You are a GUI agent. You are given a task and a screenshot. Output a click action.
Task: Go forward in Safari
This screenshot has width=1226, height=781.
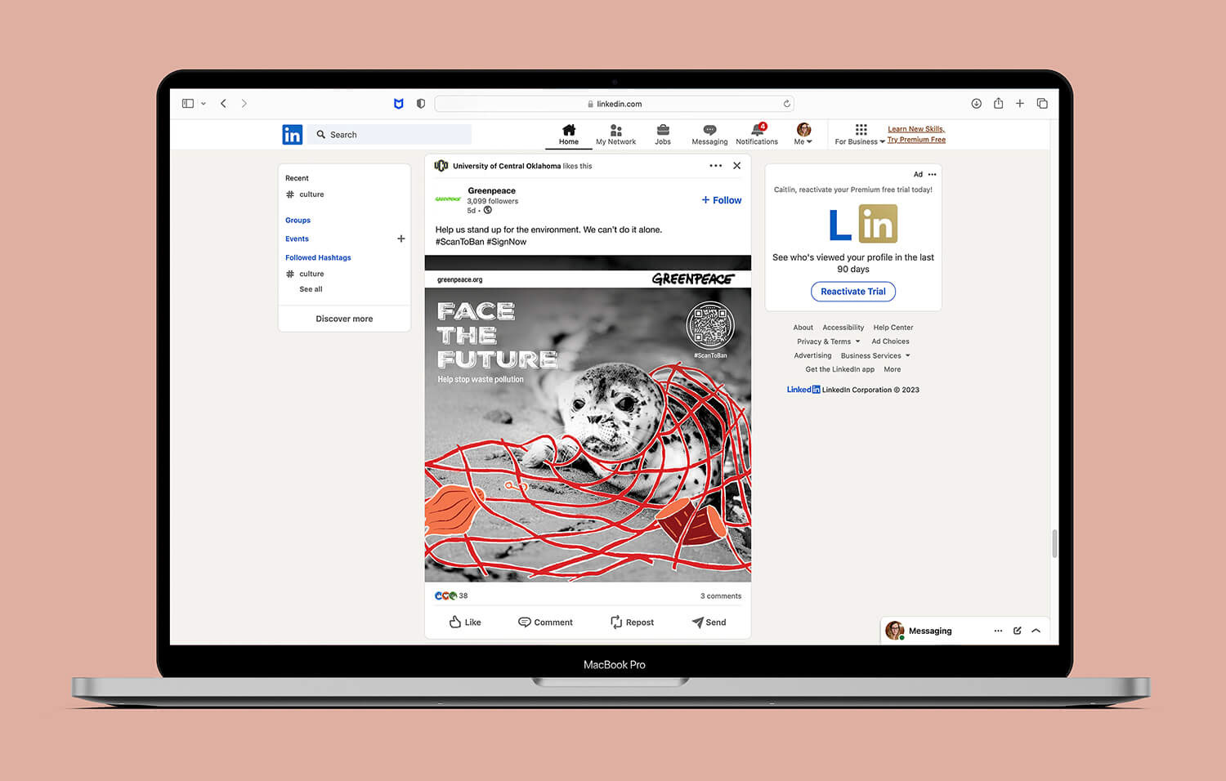(244, 104)
